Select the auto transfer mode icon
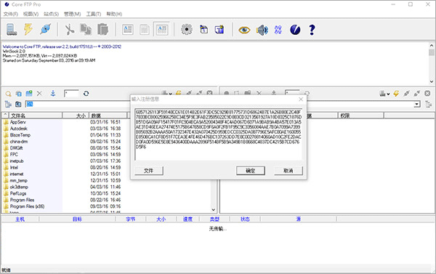Viewport: 436px width, 274px height. tap(162, 30)
